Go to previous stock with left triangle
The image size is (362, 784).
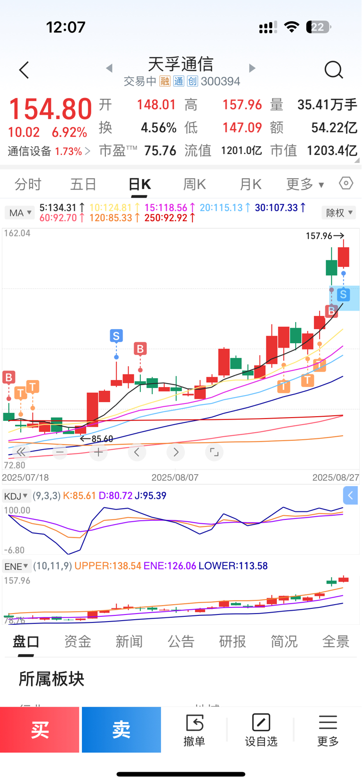[109, 68]
